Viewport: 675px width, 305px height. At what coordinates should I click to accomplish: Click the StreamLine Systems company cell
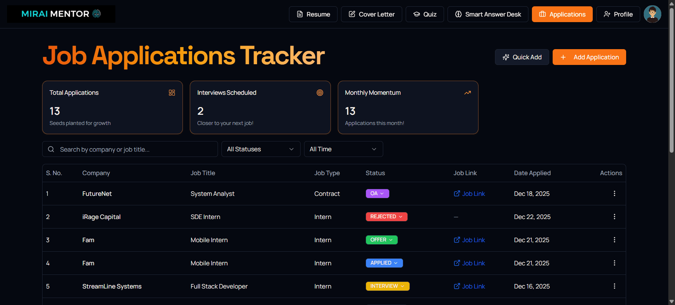[112, 286]
